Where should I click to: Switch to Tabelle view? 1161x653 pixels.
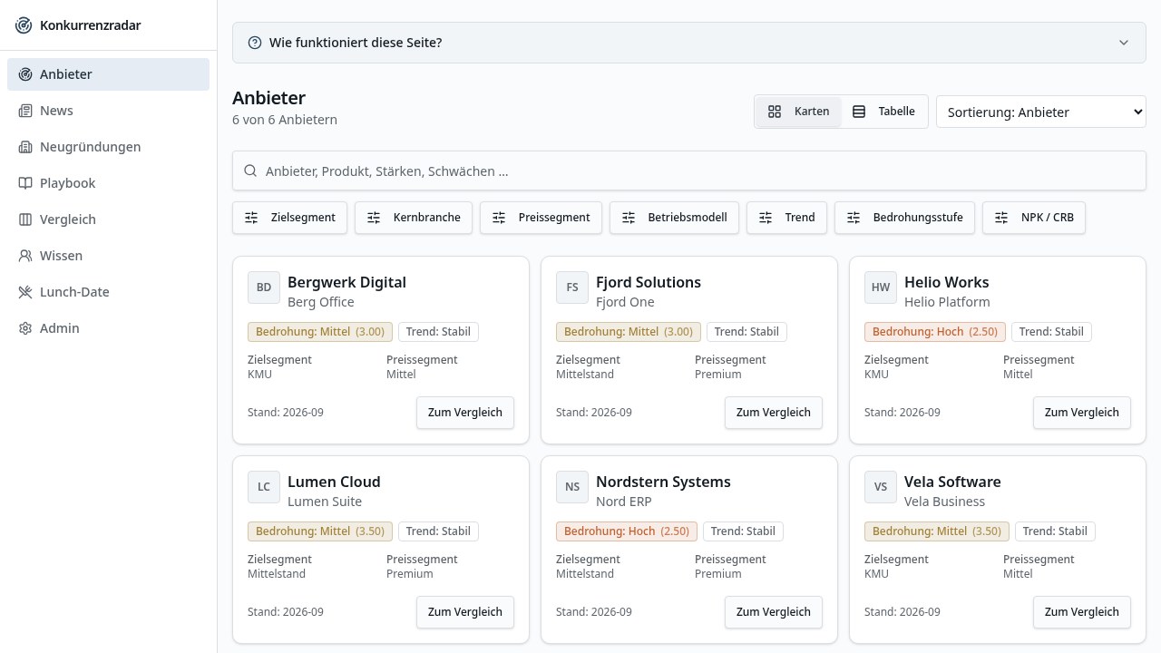[x=883, y=112]
